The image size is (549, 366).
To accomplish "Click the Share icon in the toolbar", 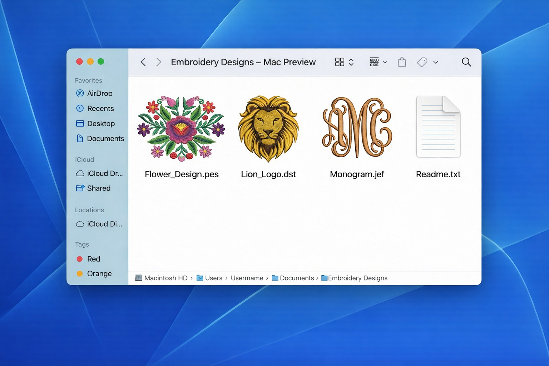I will (x=402, y=62).
